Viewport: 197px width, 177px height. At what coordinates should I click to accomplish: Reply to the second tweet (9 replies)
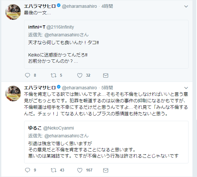(x=28, y=170)
